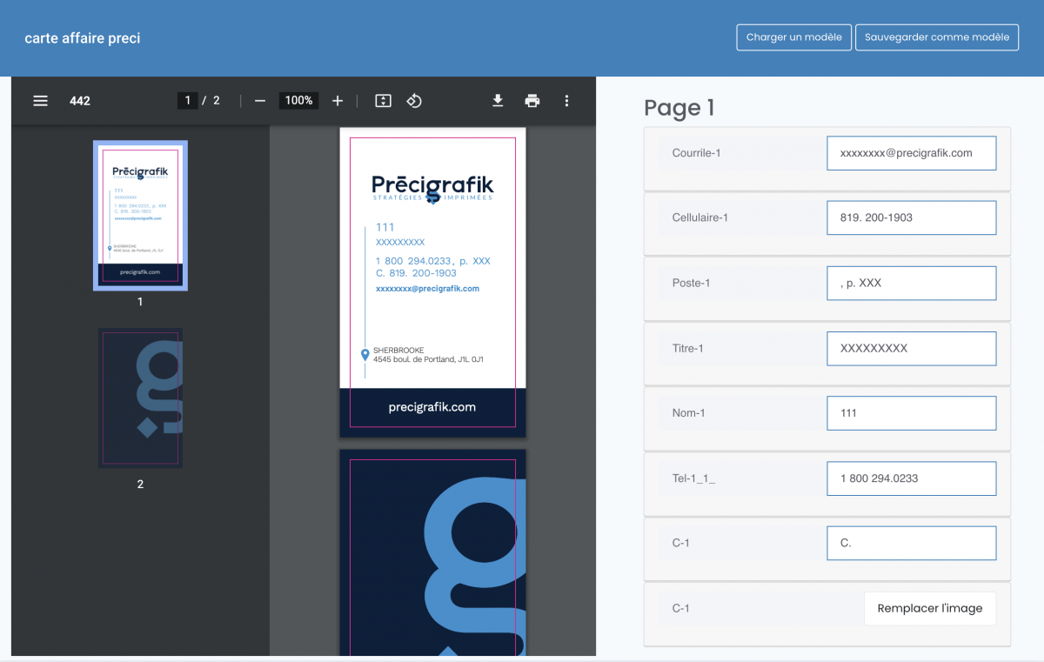Click the Page 1 heading
This screenshot has height=662, width=1044.
(x=679, y=108)
